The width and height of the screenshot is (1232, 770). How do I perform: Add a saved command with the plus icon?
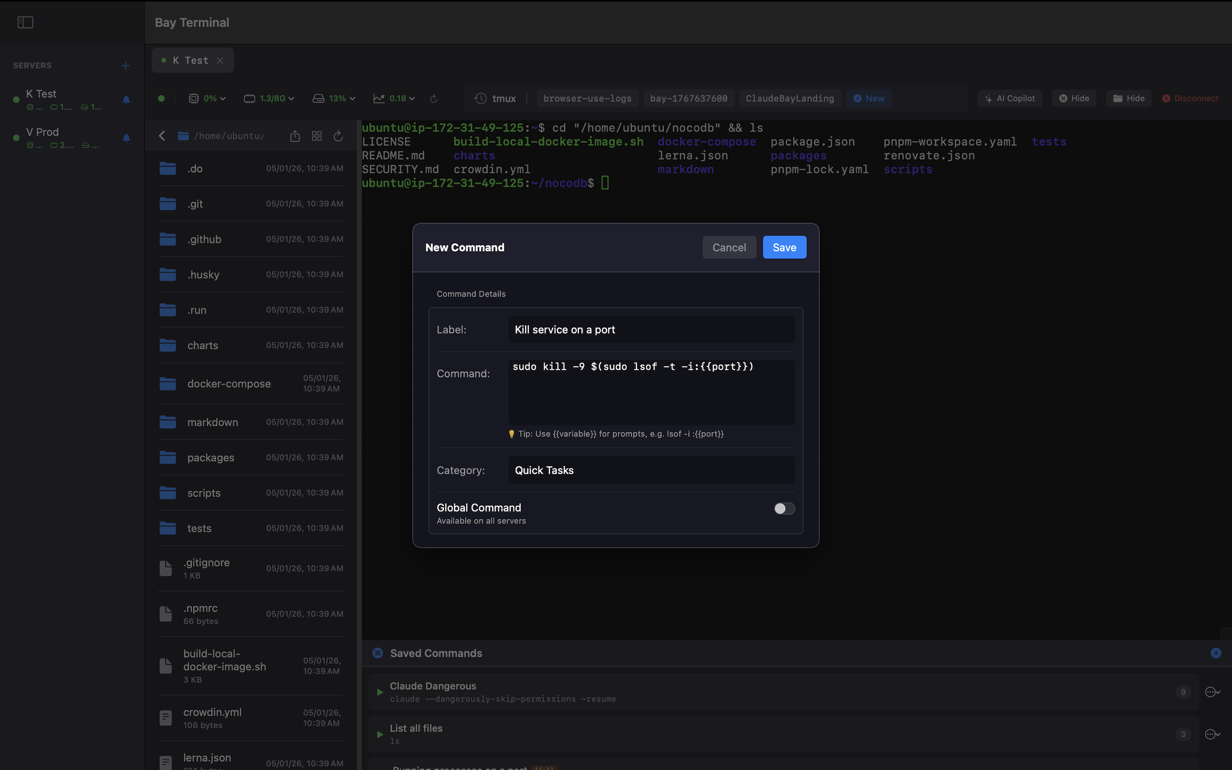[x=1216, y=653]
